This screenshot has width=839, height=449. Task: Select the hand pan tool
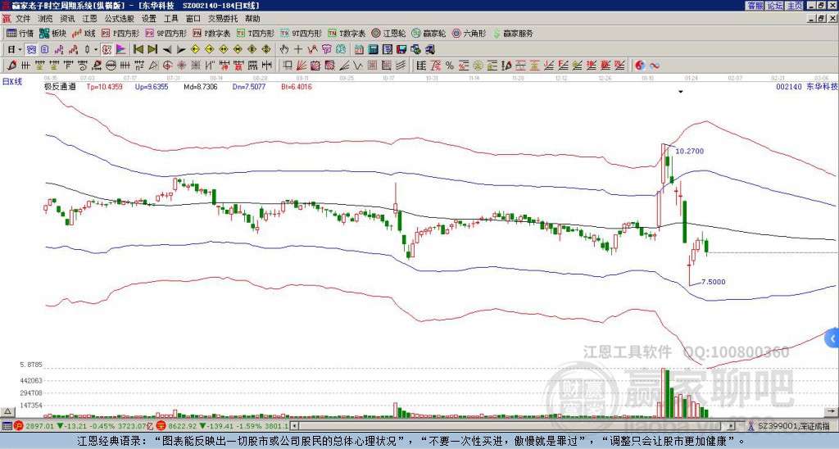click(x=284, y=50)
